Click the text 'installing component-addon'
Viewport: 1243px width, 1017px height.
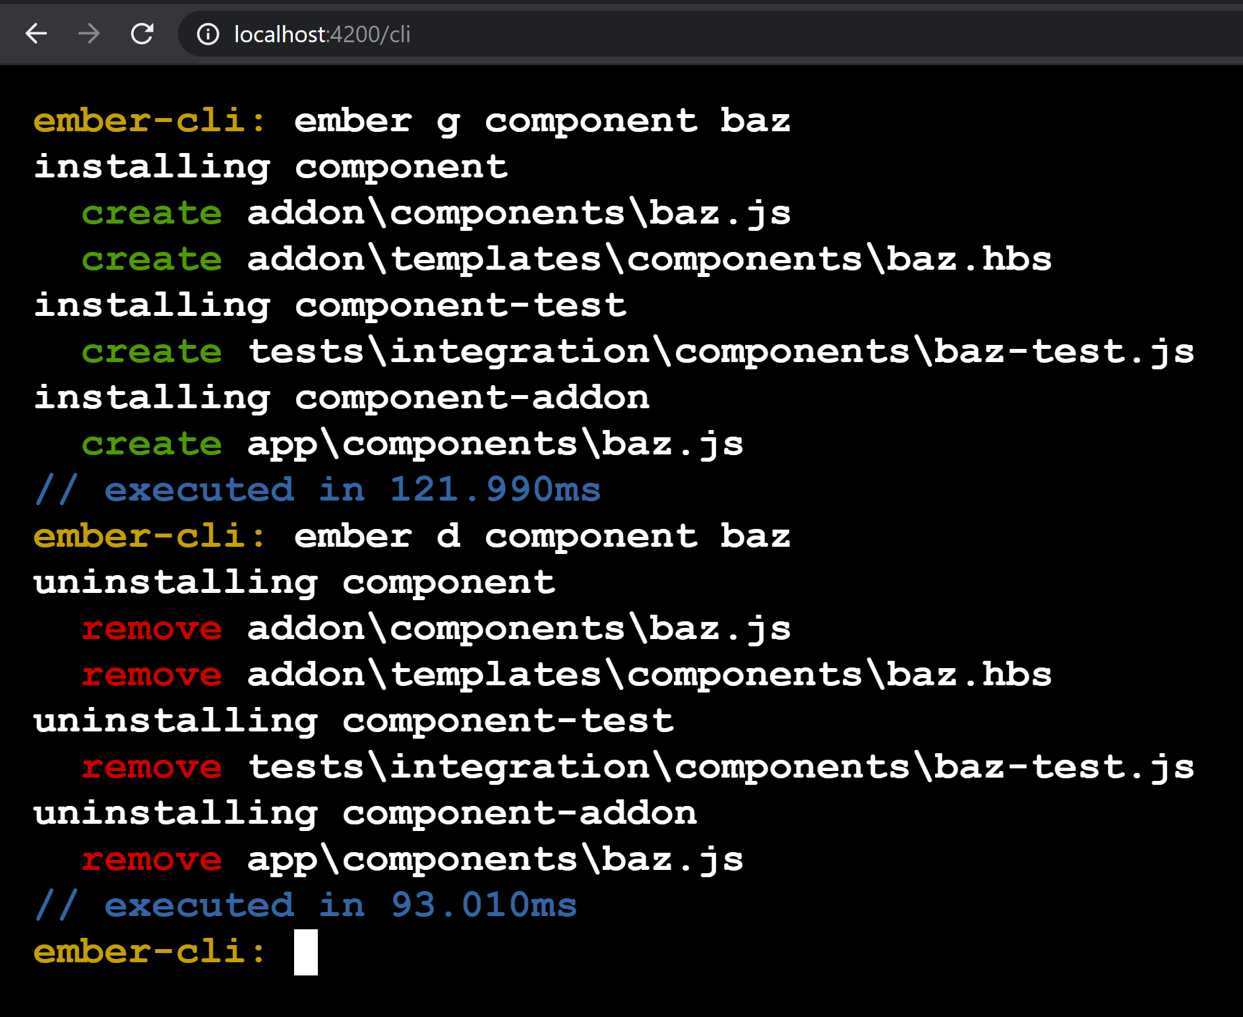(342, 398)
